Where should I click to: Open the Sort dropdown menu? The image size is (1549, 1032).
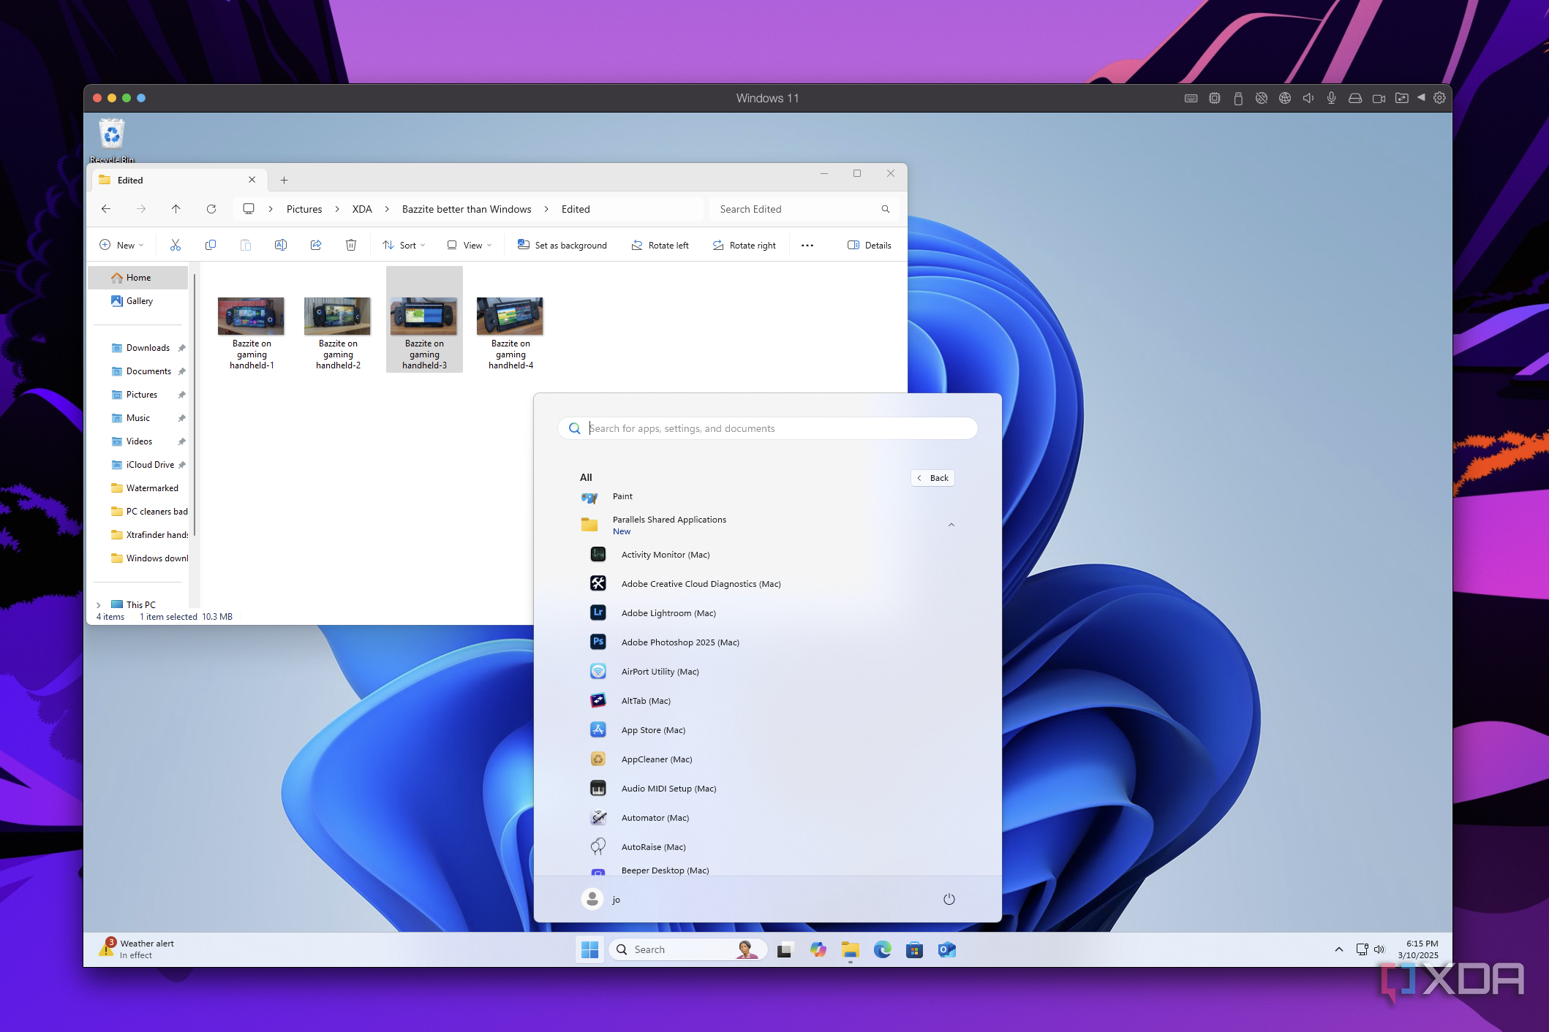point(404,246)
